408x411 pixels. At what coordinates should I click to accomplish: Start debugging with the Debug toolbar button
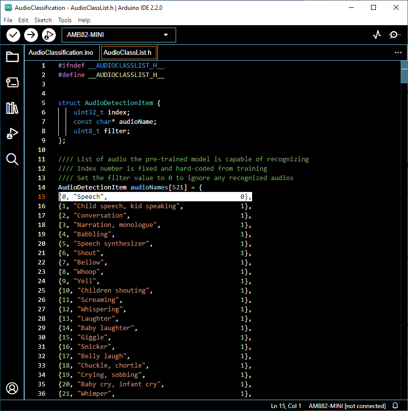click(48, 35)
